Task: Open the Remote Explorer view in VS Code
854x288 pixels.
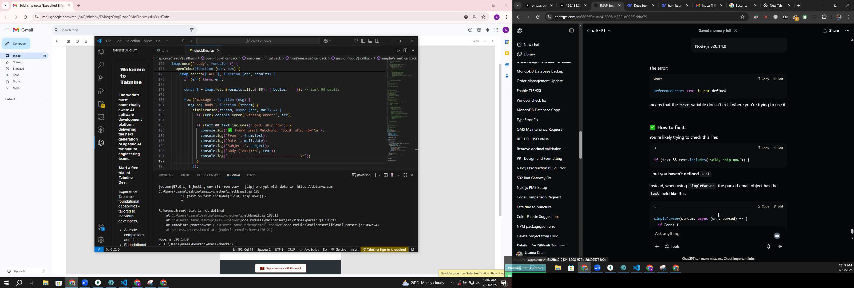Action: coord(101,117)
